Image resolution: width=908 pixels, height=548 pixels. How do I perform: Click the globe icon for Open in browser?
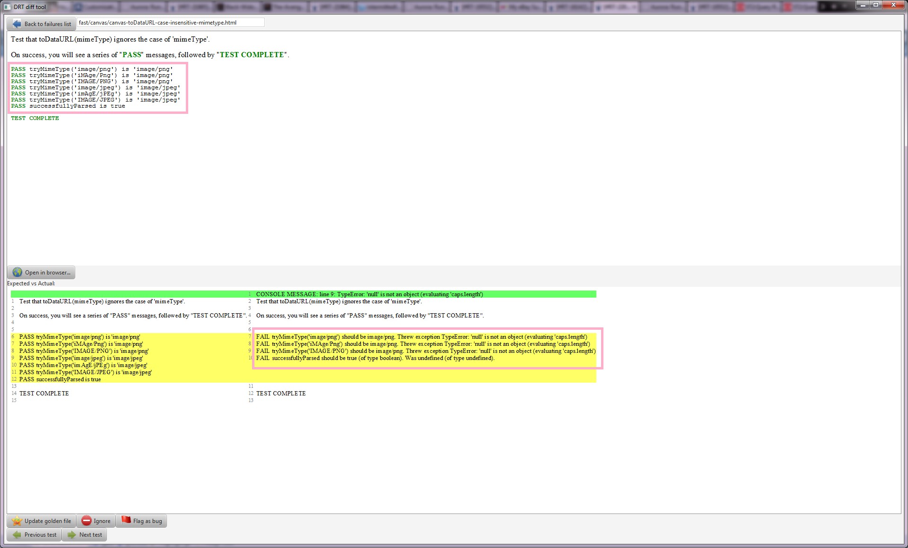17,273
